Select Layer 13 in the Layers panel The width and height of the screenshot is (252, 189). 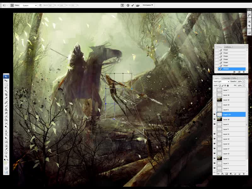[231, 154]
